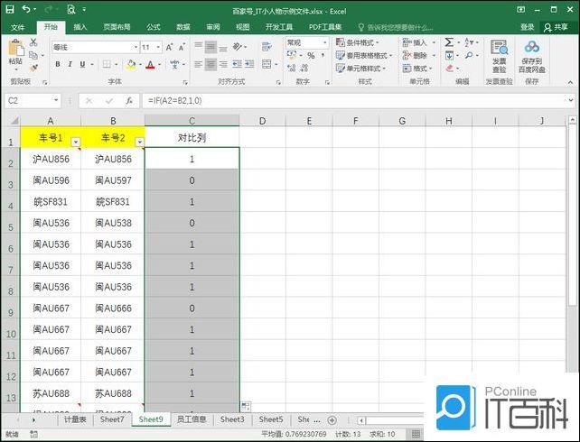Toggle the filter button on 车号2 header
This screenshot has width=580, height=442.
coord(138,142)
